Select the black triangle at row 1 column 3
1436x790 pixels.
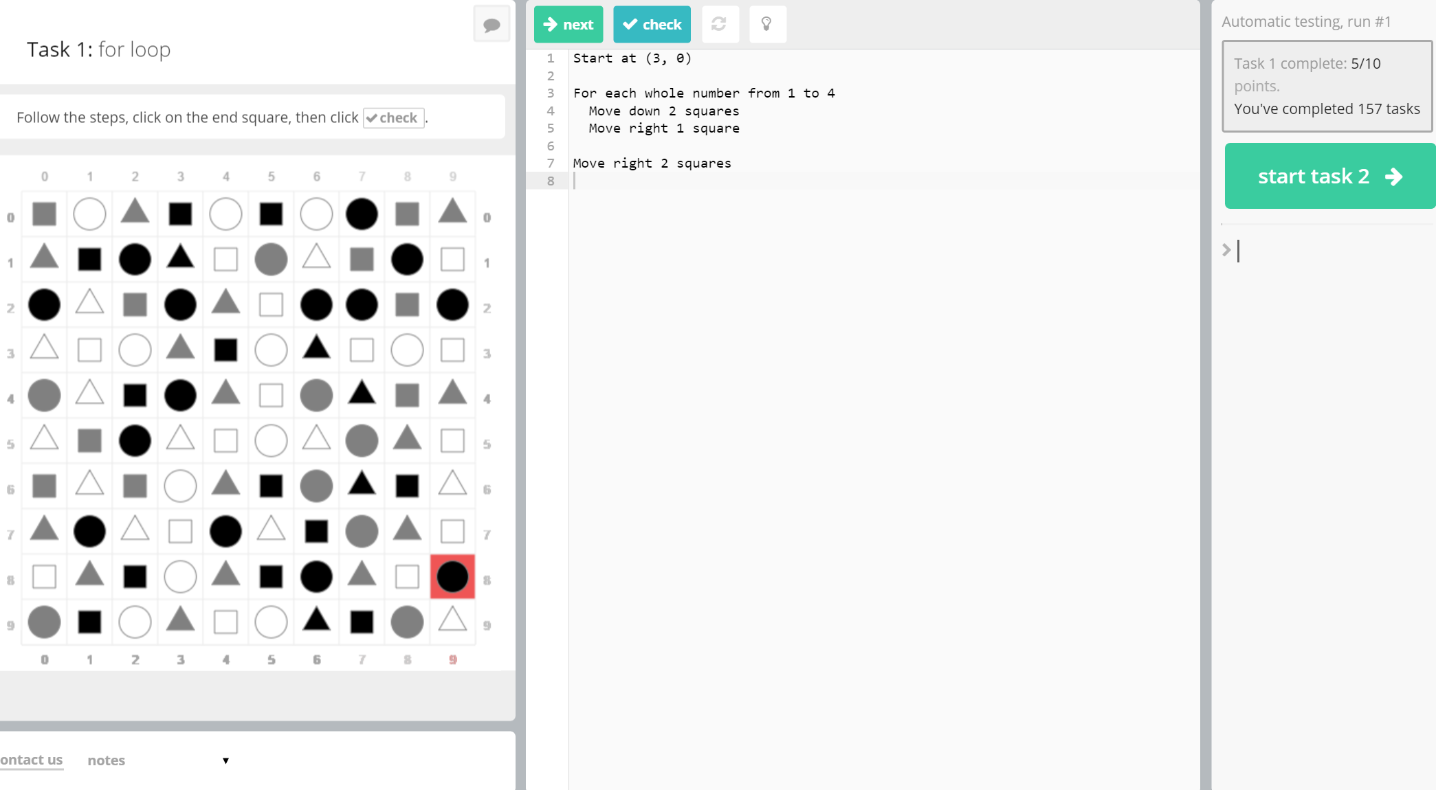pos(180,258)
